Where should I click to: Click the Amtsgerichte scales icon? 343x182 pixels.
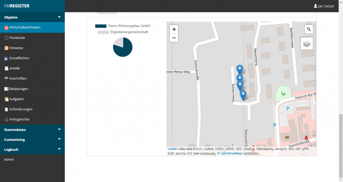6,119
